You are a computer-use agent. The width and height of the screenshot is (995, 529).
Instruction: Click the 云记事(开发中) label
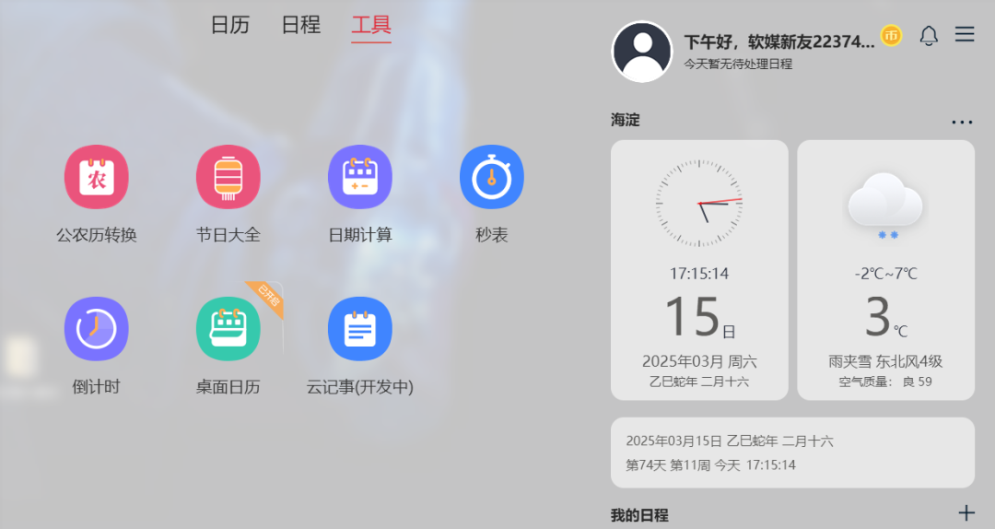[x=360, y=387]
